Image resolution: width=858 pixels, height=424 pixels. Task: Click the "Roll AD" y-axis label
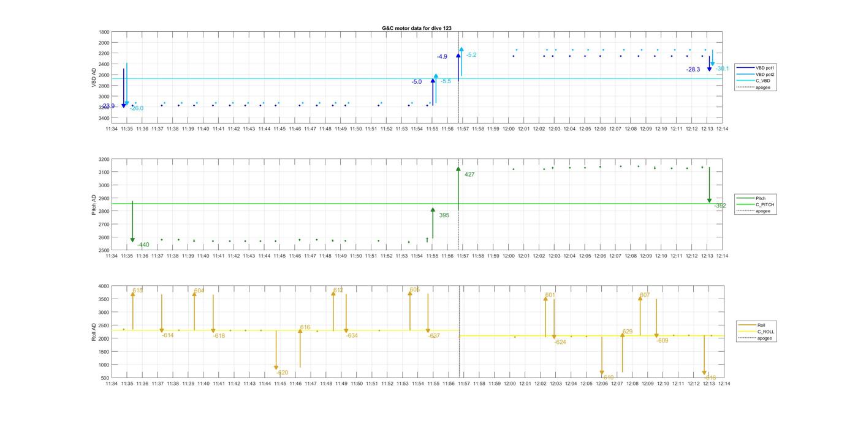click(x=94, y=332)
